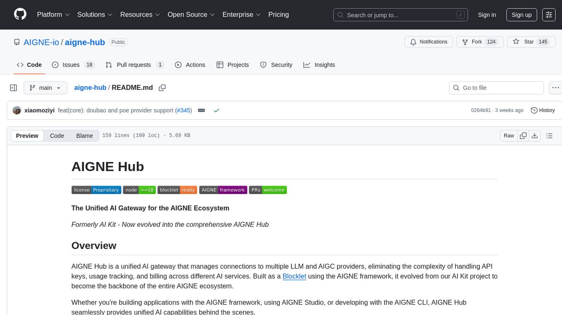Switch to the Insights tab
This screenshot has height=315, width=562.
coord(319,65)
